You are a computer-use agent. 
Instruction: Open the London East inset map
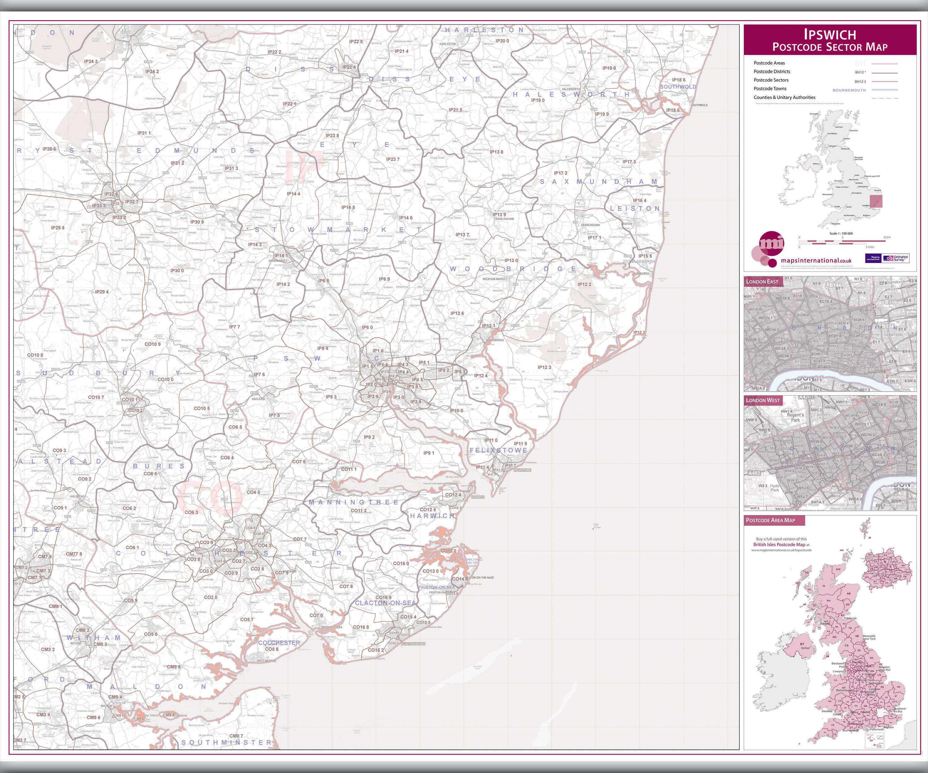point(830,334)
